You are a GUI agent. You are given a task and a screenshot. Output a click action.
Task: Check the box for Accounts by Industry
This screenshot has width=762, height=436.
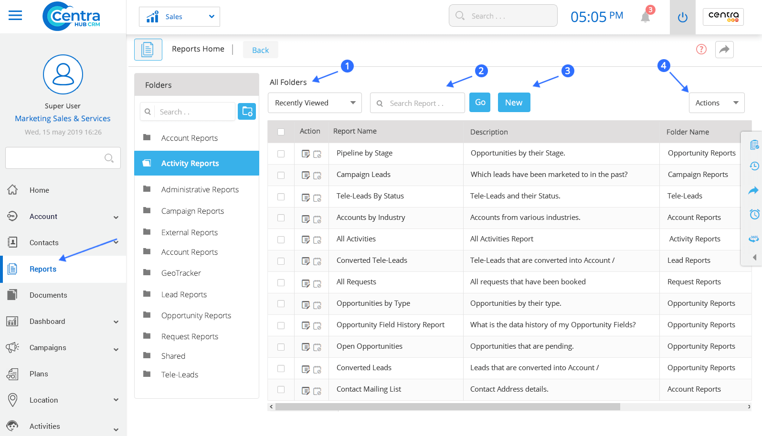tap(281, 218)
